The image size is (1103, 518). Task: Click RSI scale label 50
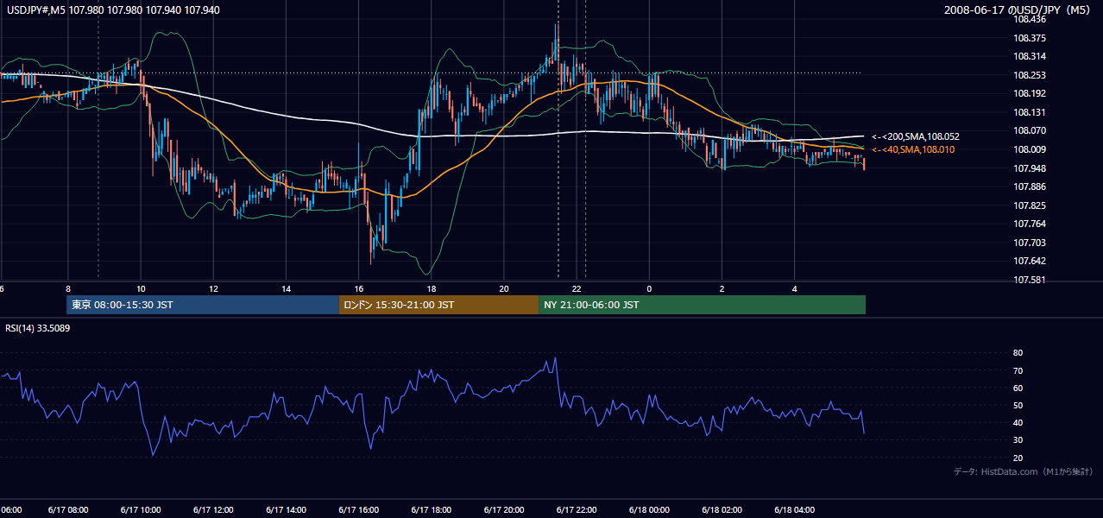(1018, 405)
